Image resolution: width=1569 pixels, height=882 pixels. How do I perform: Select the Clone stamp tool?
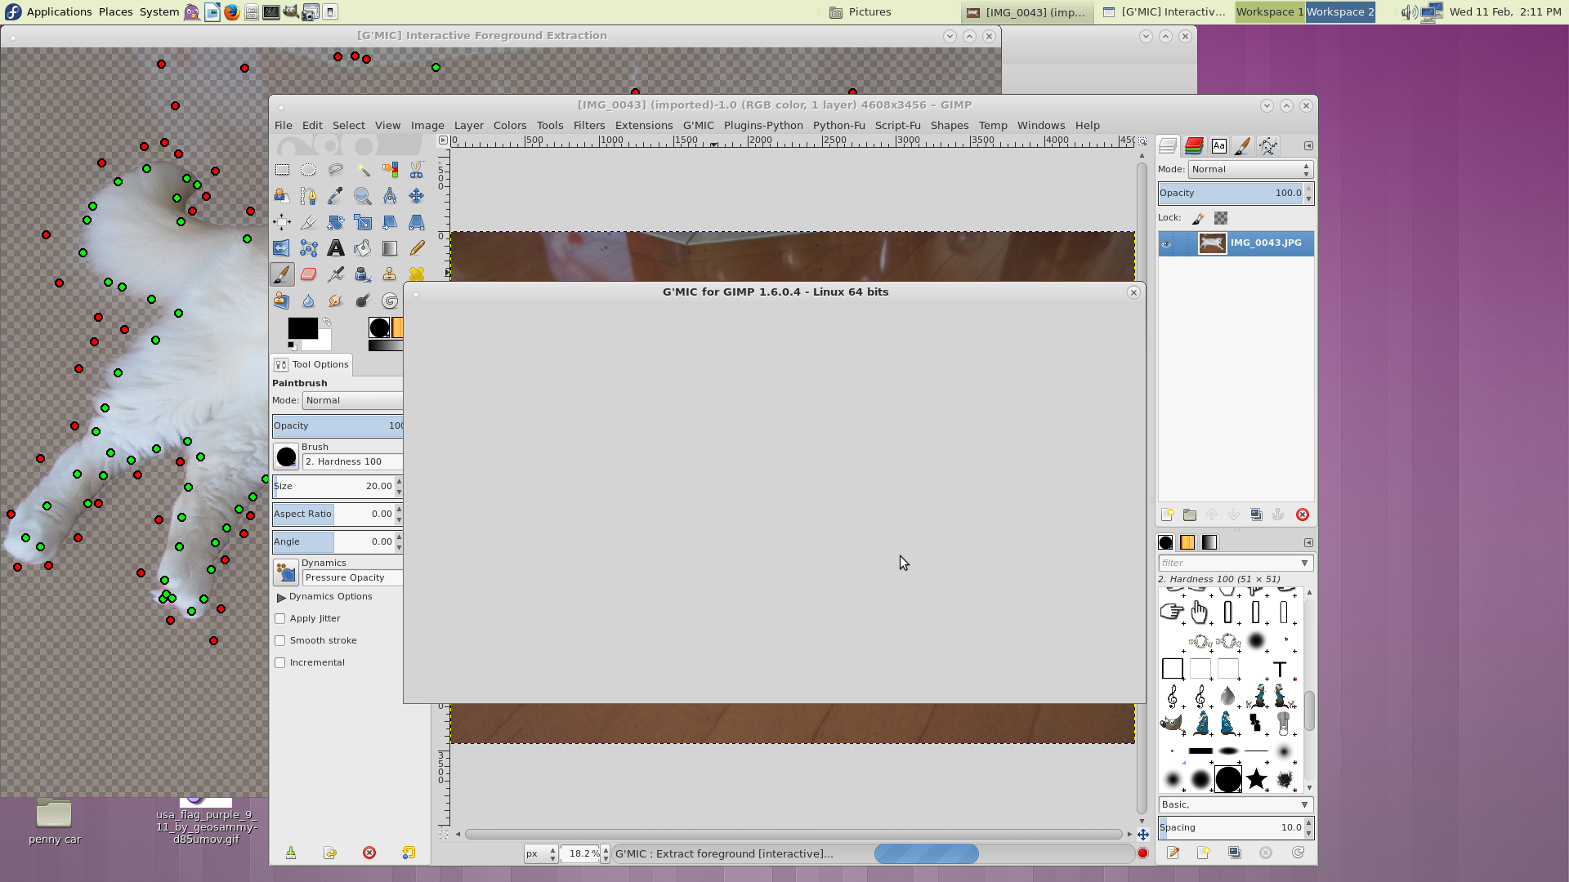(x=389, y=274)
